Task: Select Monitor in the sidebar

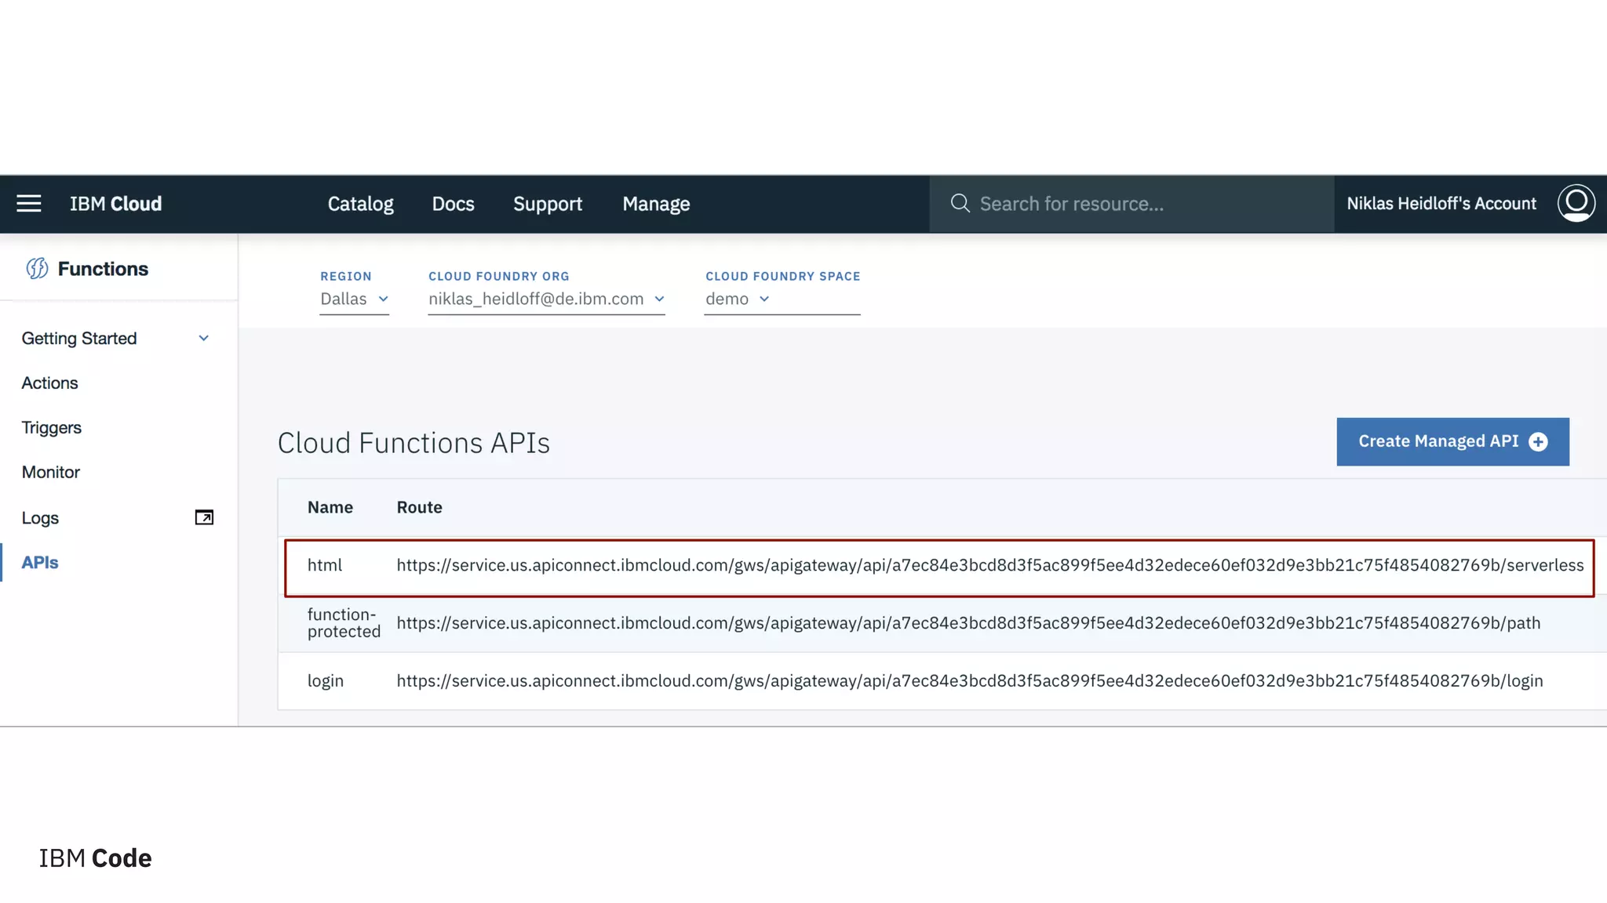Action: pyautogui.click(x=50, y=473)
